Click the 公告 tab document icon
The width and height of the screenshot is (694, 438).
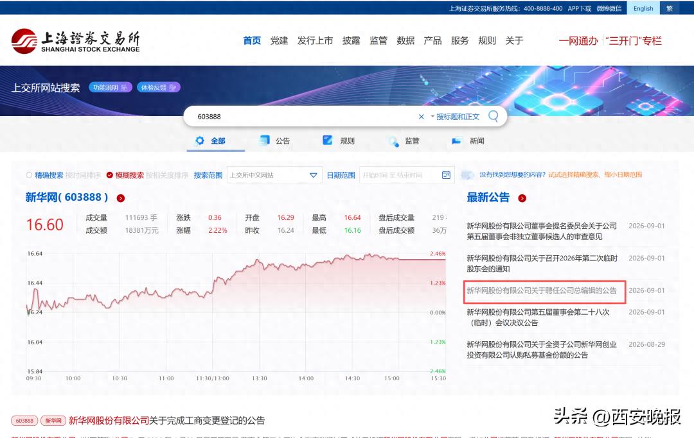264,140
